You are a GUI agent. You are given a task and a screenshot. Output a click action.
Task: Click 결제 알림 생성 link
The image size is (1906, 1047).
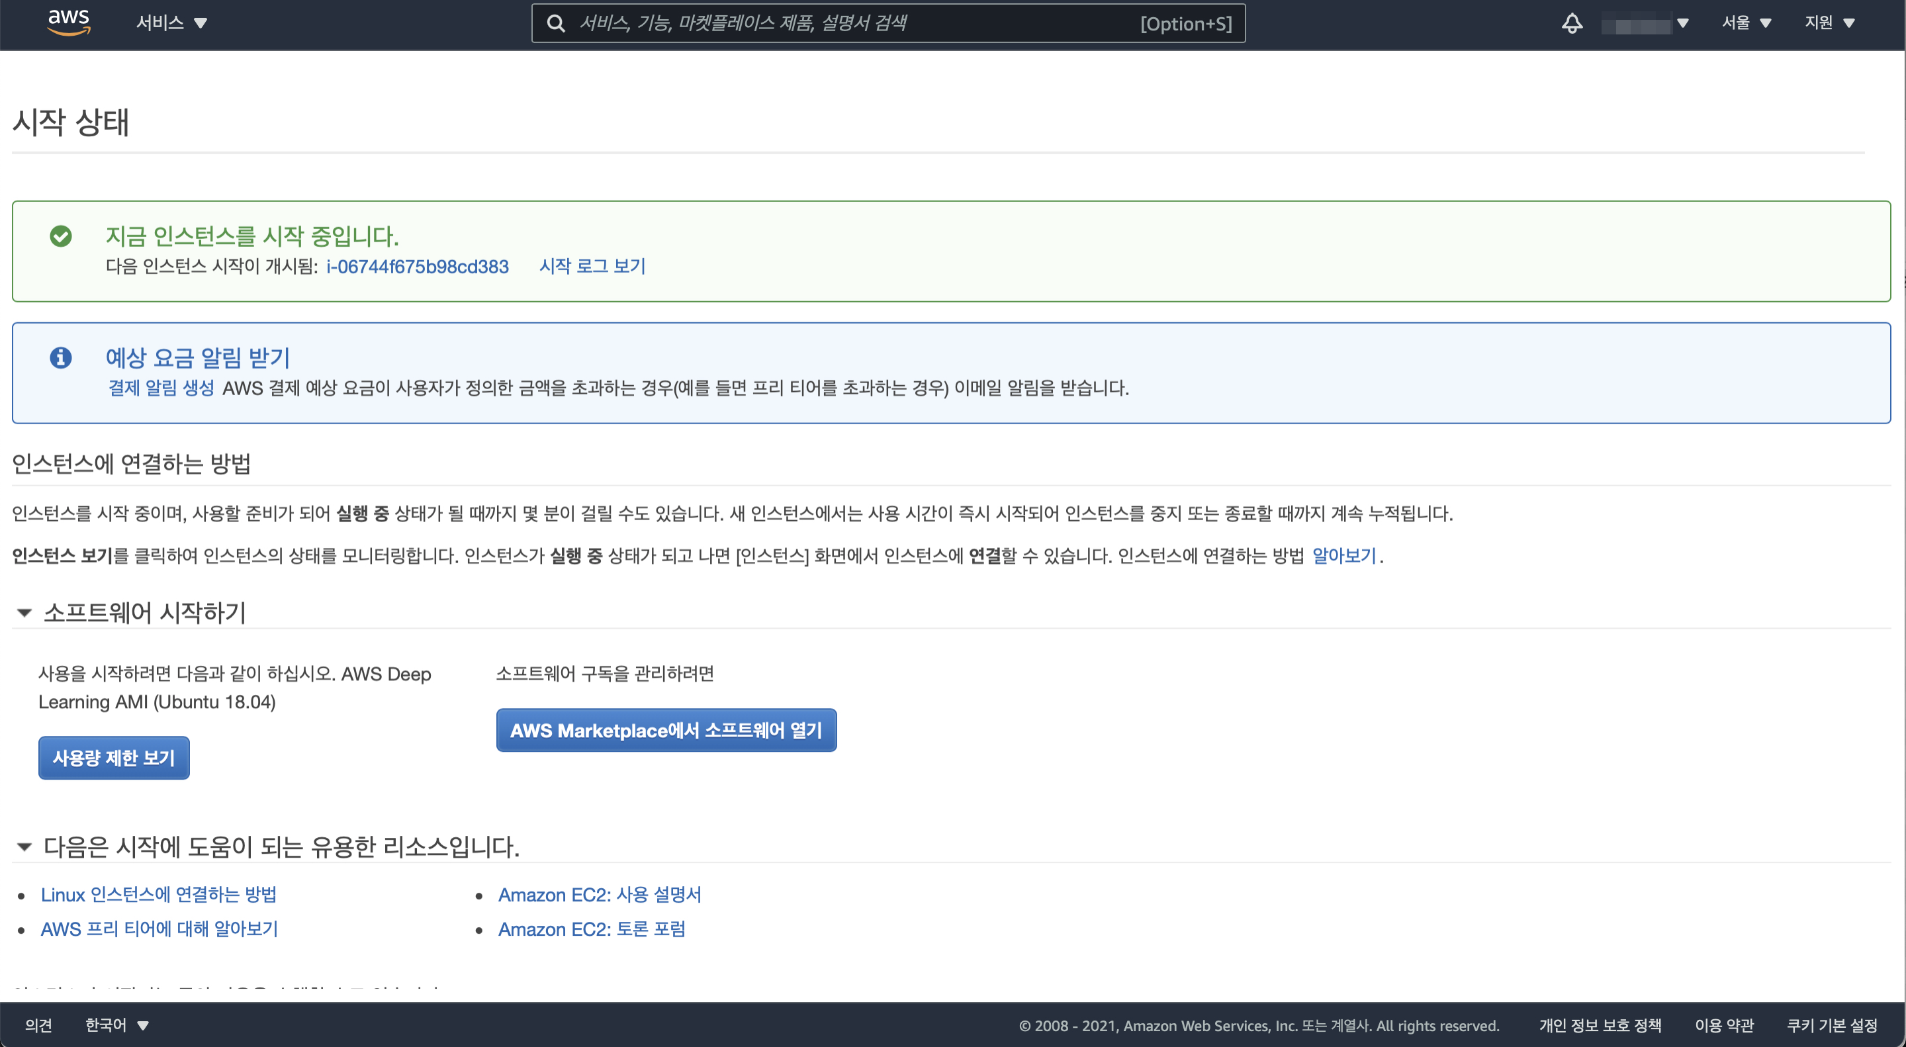(x=161, y=388)
